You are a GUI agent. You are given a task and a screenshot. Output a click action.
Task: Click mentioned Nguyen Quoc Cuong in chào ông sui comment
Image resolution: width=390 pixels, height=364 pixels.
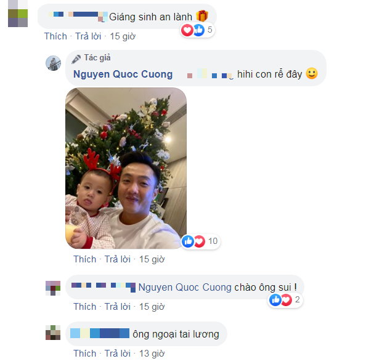point(185,288)
